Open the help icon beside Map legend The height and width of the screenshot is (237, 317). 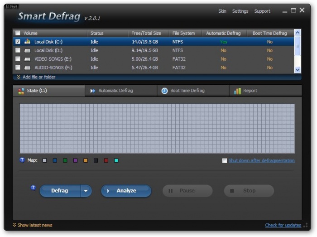coord(22,160)
